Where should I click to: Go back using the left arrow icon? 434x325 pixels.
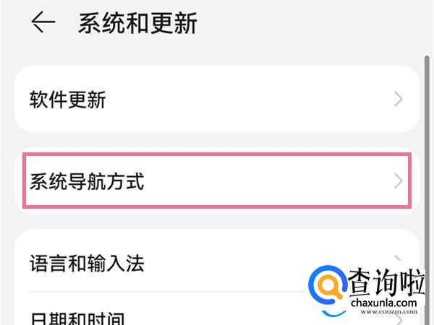coord(43,23)
